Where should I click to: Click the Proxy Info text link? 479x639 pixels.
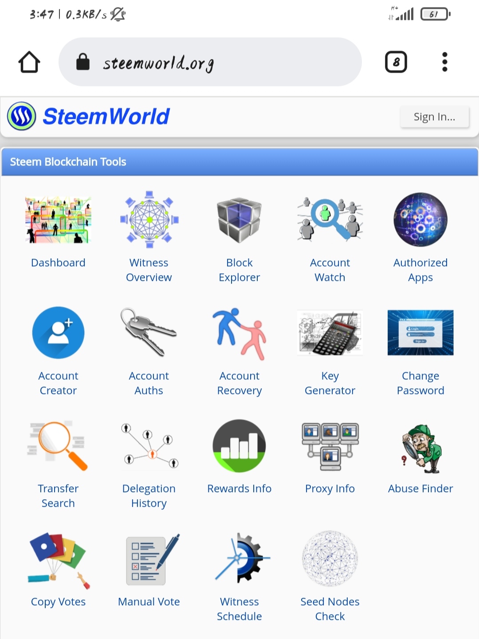tap(330, 489)
